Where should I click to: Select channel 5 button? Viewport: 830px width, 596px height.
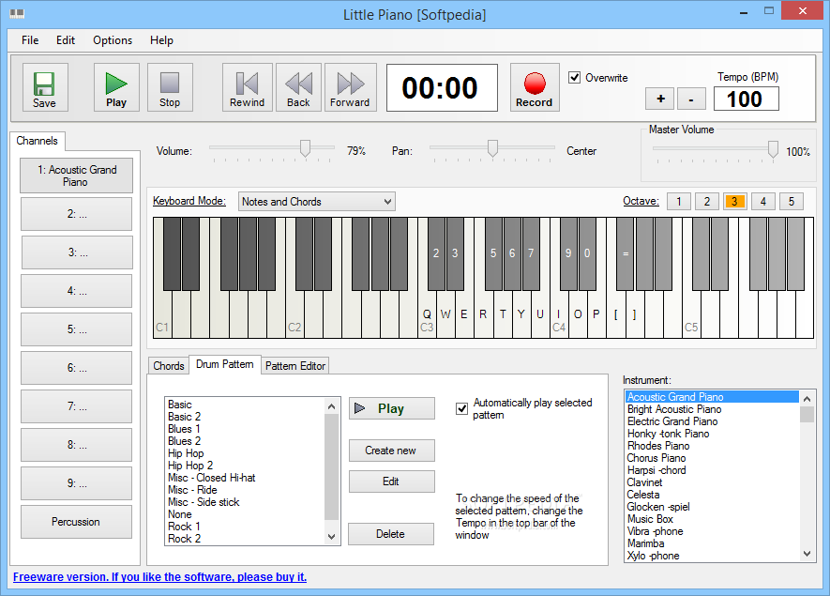coord(77,329)
